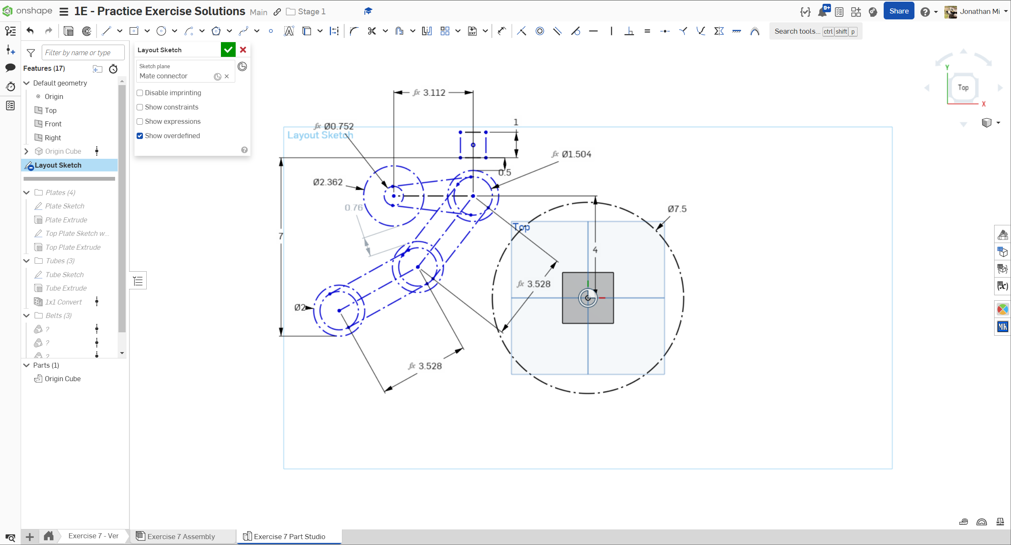Click the Filter by name input field

[x=83, y=53]
